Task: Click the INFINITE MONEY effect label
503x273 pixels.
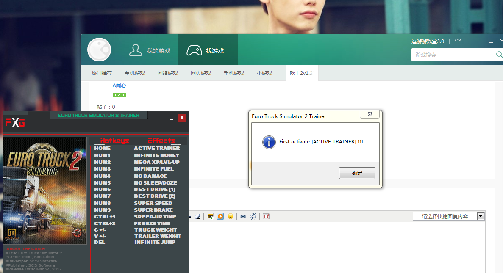Action: click(x=156, y=155)
